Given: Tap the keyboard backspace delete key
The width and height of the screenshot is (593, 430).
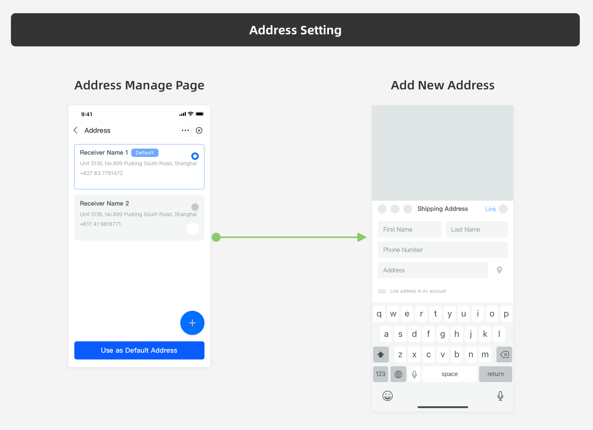Looking at the screenshot, I should (x=504, y=355).
